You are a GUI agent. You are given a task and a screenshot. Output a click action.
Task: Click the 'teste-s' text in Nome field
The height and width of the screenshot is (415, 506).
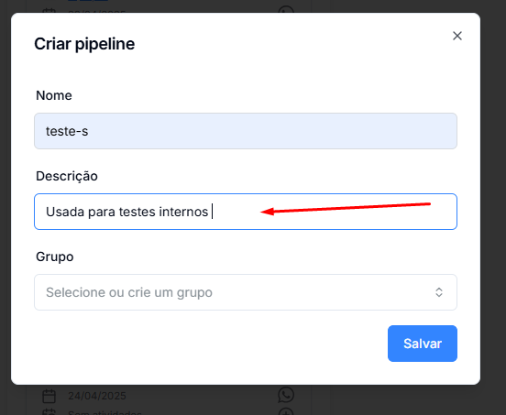point(67,131)
